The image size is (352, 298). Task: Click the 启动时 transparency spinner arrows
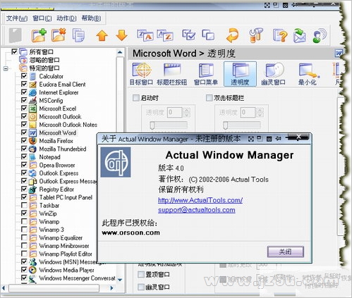pos(186,112)
